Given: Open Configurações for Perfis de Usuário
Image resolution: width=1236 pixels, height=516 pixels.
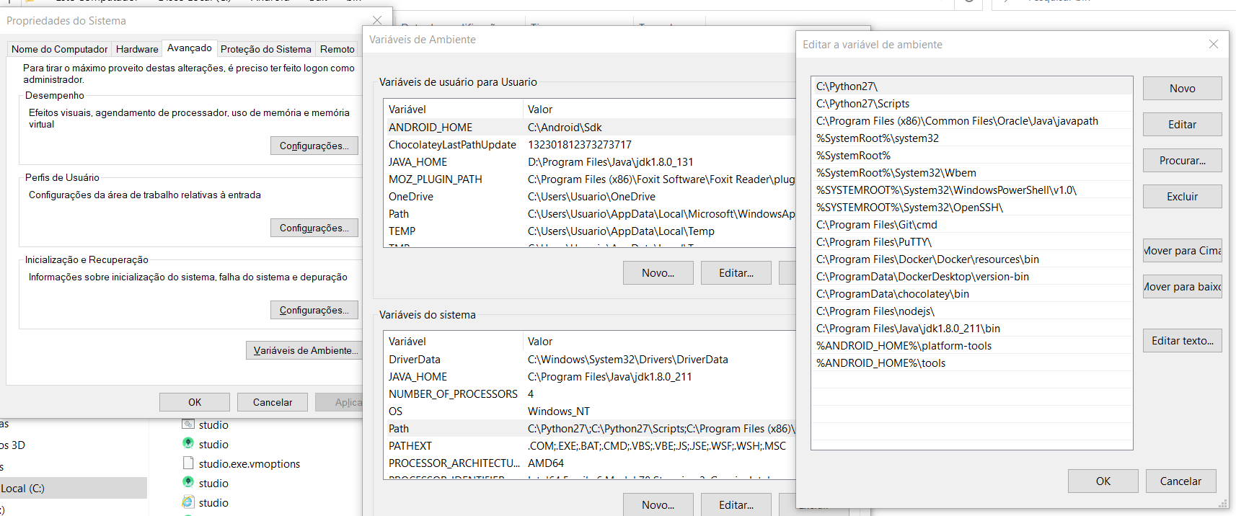Looking at the screenshot, I should tap(314, 228).
